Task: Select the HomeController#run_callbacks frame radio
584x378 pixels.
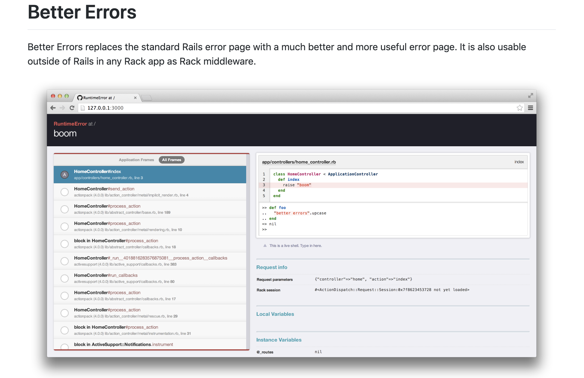Action: click(64, 278)
